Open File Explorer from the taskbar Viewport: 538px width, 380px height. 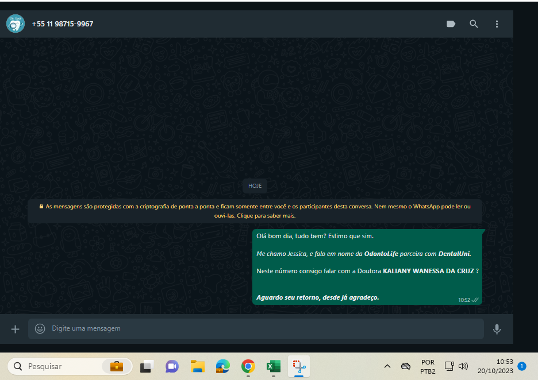pos(197,367)
